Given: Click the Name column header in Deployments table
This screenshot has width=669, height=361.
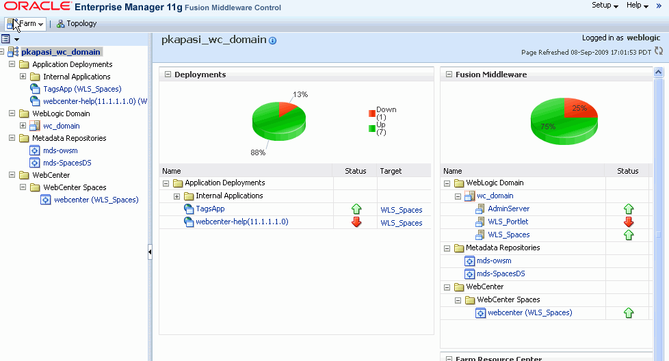Looking at the screenshot, I should tap(172, 171).
